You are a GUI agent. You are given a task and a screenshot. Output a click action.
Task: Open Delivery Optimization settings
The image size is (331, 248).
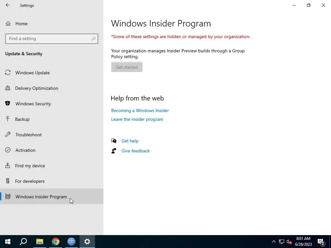(52, 88)
